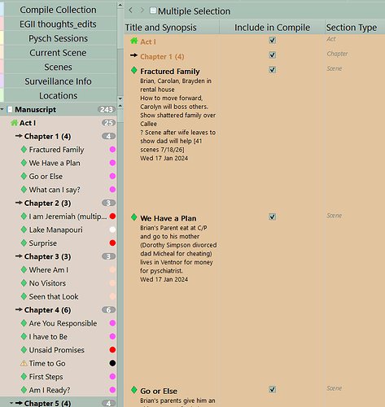The width and height of the screenshot is (385, 407).
Task: Toggle Include in Compile for Act I
Action: coord(273,40)
